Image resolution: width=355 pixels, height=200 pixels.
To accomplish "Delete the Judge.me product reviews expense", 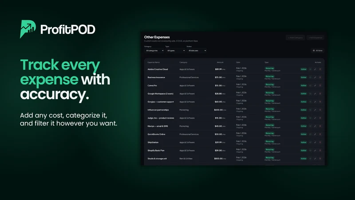I will 320,118.
